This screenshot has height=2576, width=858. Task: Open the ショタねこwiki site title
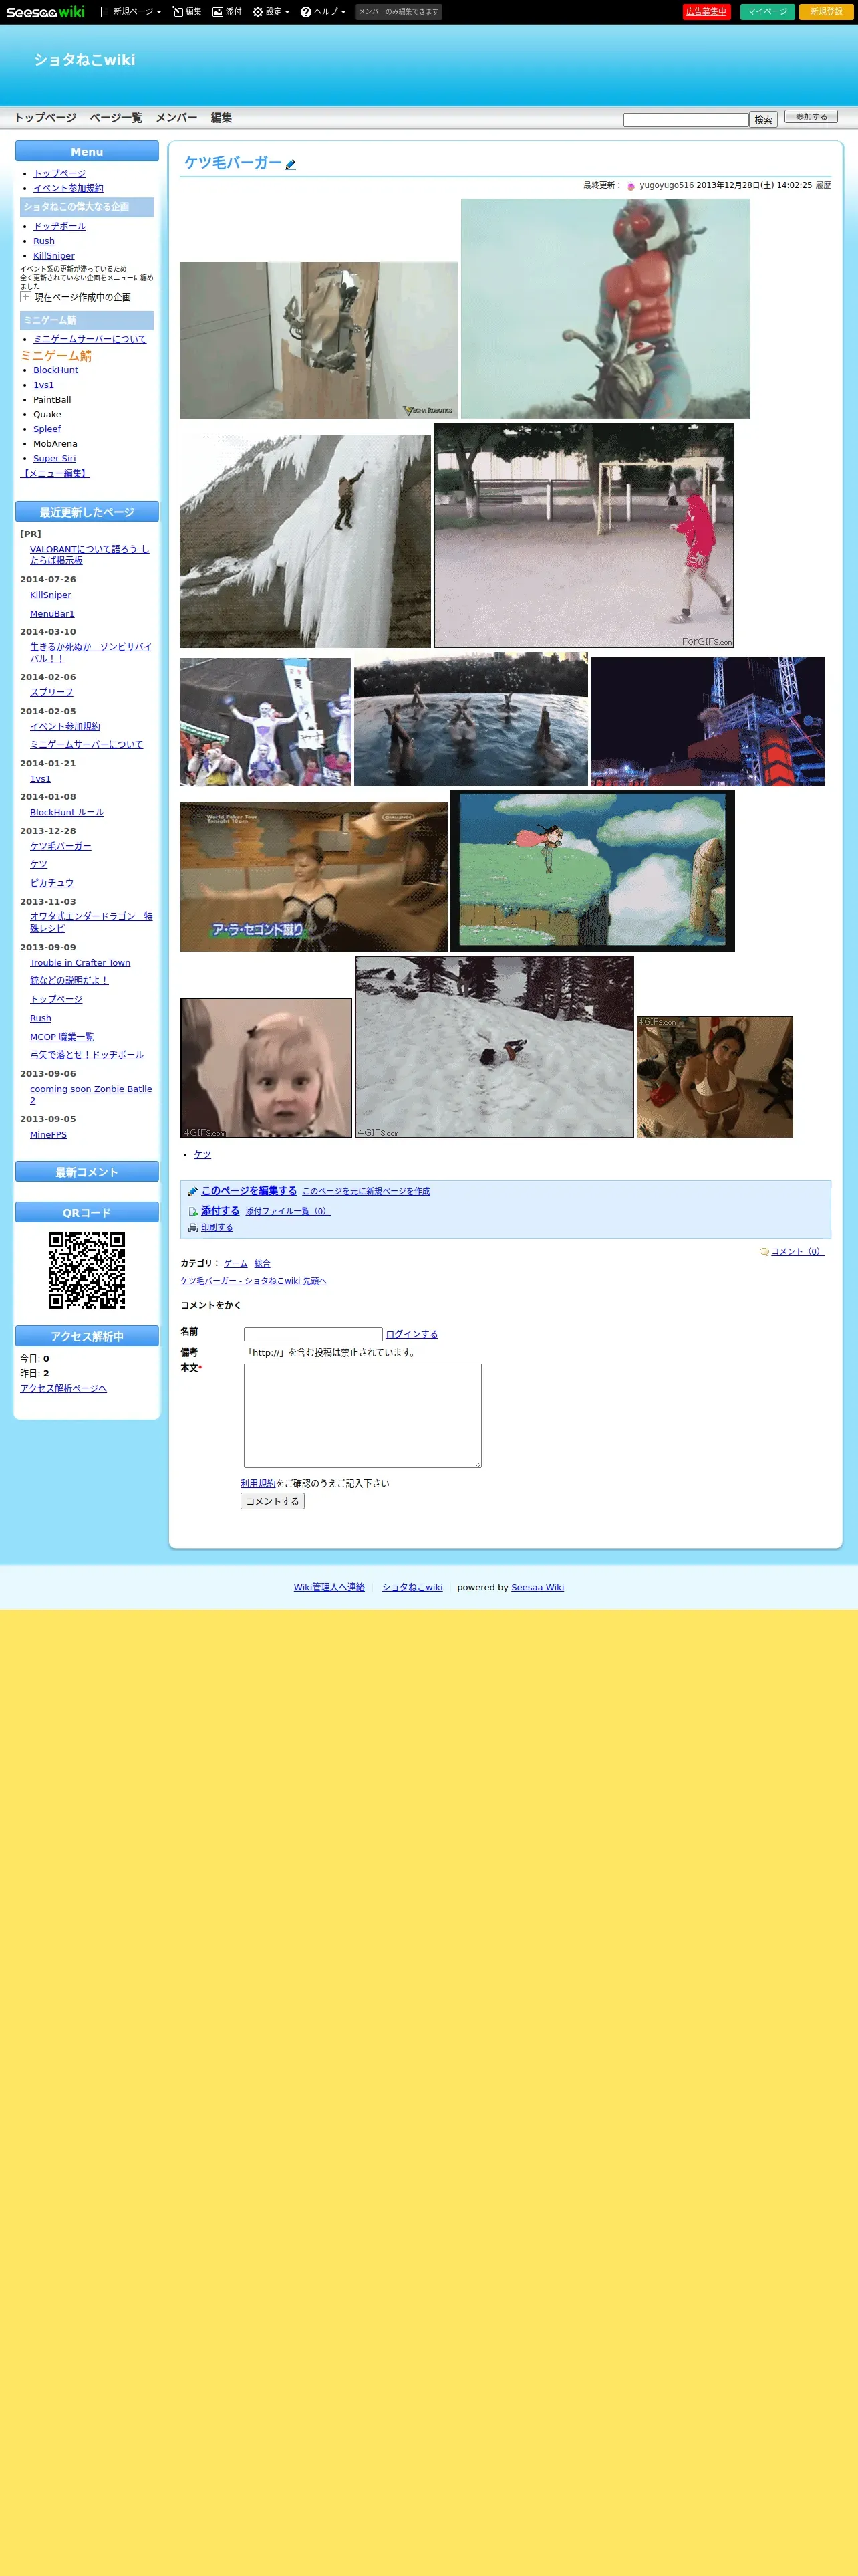85,60
